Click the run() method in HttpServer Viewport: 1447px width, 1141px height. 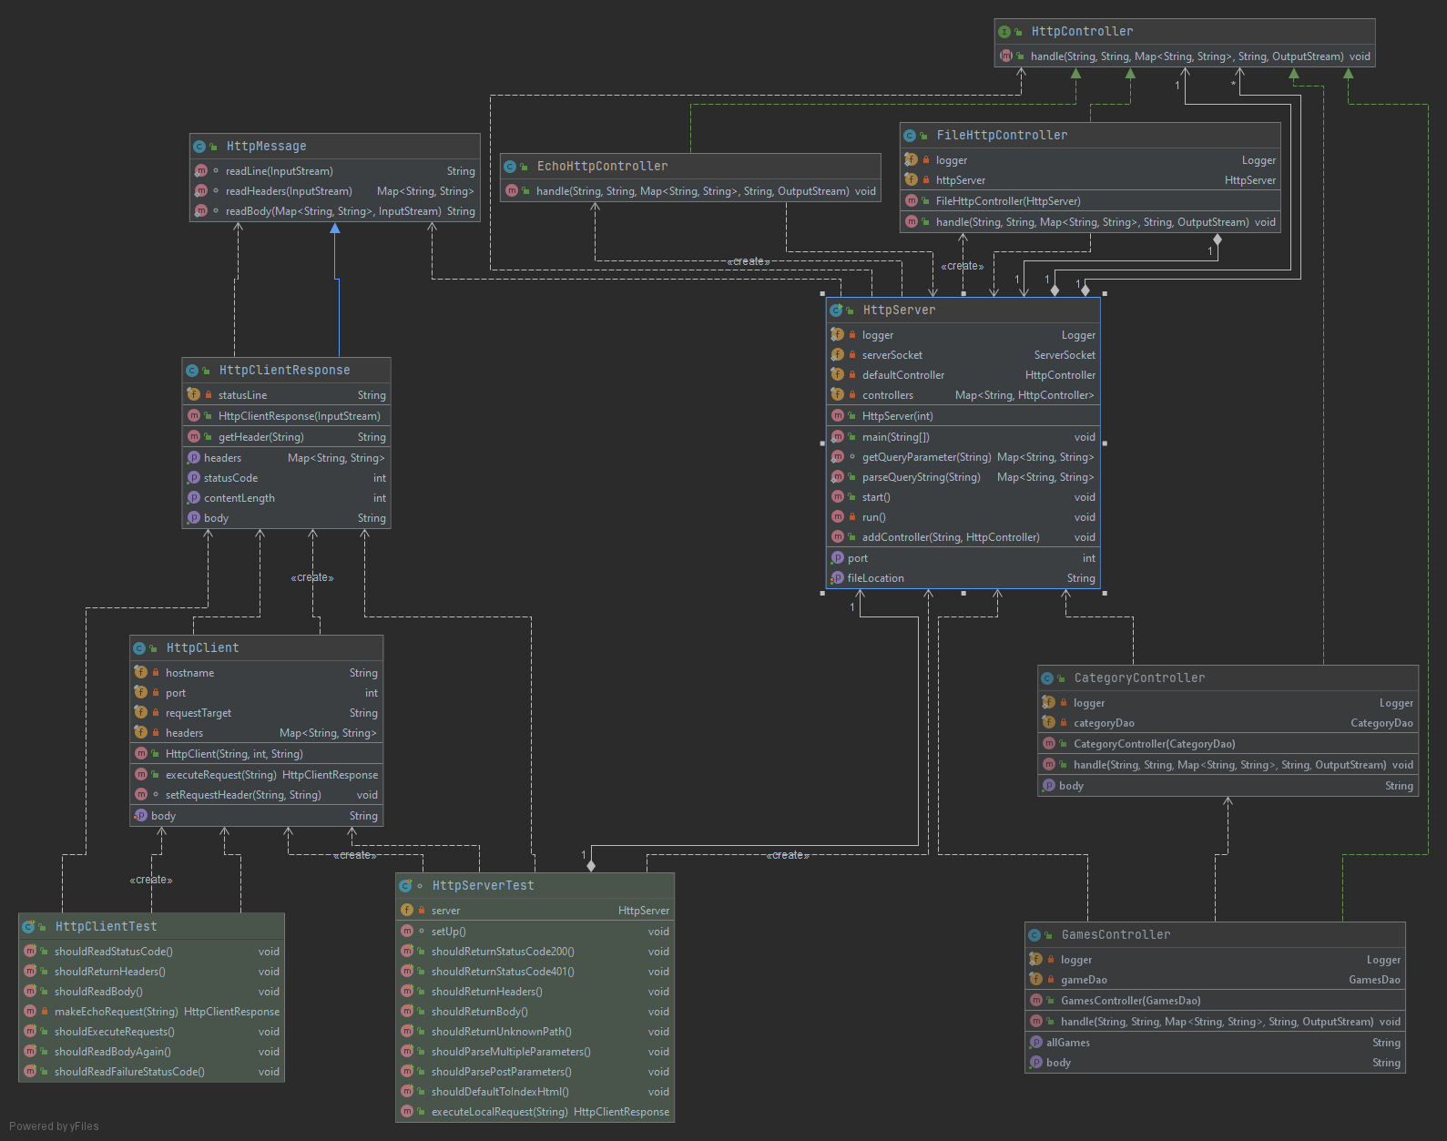[963, 517]
